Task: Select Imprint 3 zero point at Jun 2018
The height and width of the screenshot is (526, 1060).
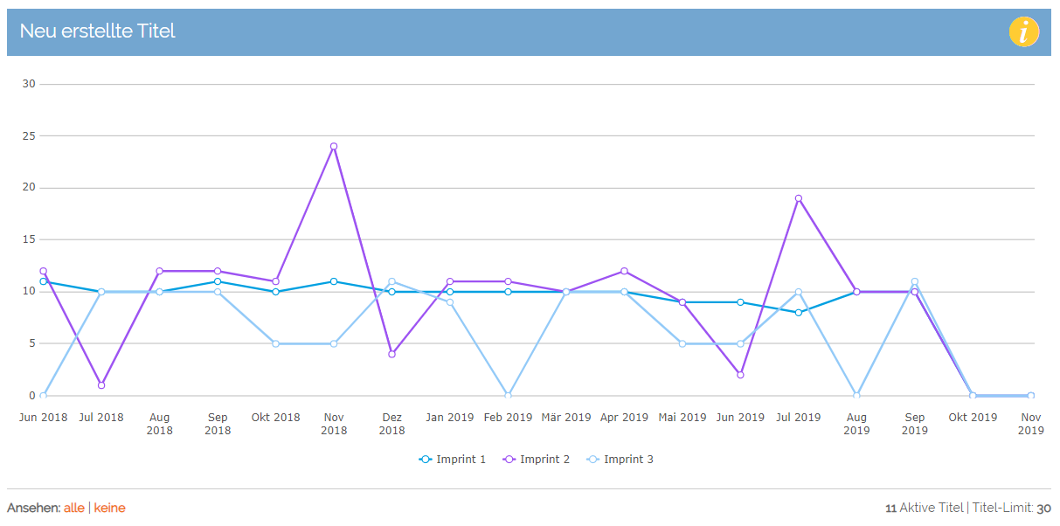Action: pyautogui.click(x=43, y=396)
